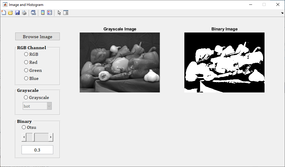
Task: Click the slider's left arrow button
Action: coord(24,137)
